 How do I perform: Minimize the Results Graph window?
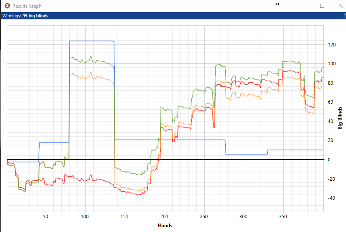coord(304,6)
